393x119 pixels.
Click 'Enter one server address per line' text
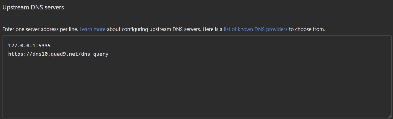pyautogui.click(x=40, y=29)
